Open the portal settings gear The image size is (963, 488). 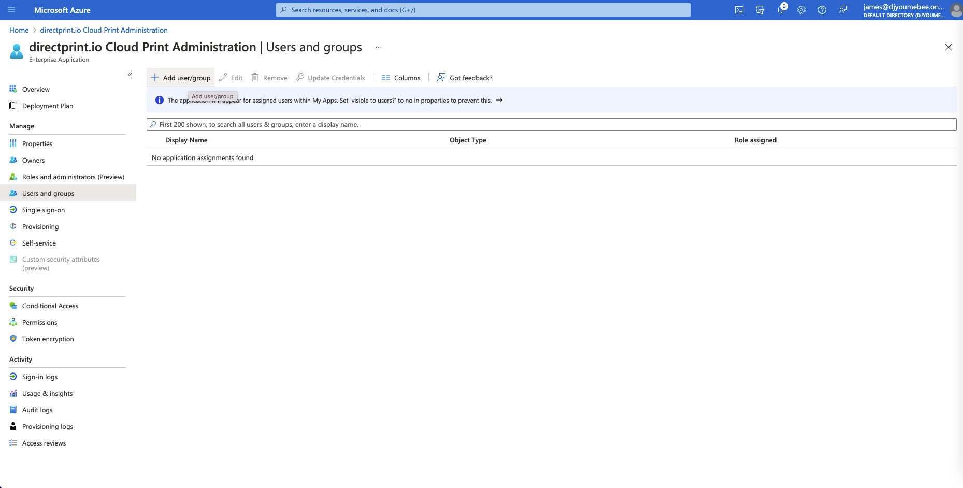coord(801,10)
